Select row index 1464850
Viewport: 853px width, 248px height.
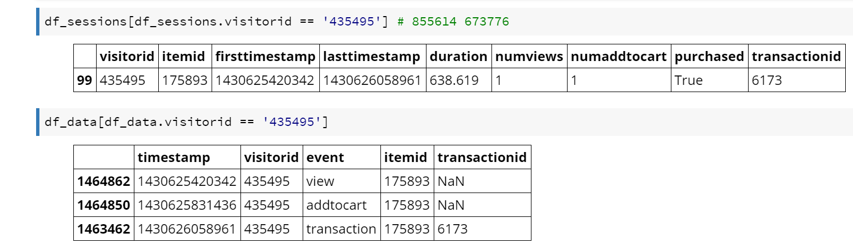pos(104,205)
